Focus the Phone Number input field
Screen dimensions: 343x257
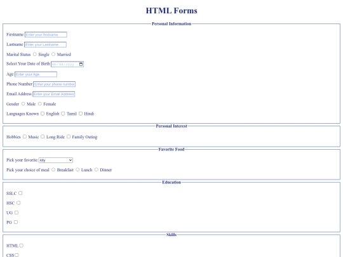pyautogui.click(x=54, y=84)
